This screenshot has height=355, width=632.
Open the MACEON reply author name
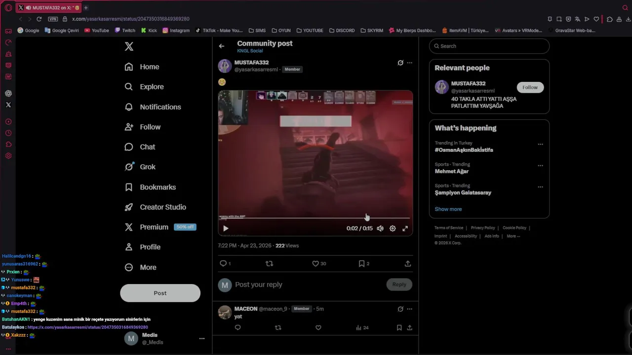click(246, 309)
